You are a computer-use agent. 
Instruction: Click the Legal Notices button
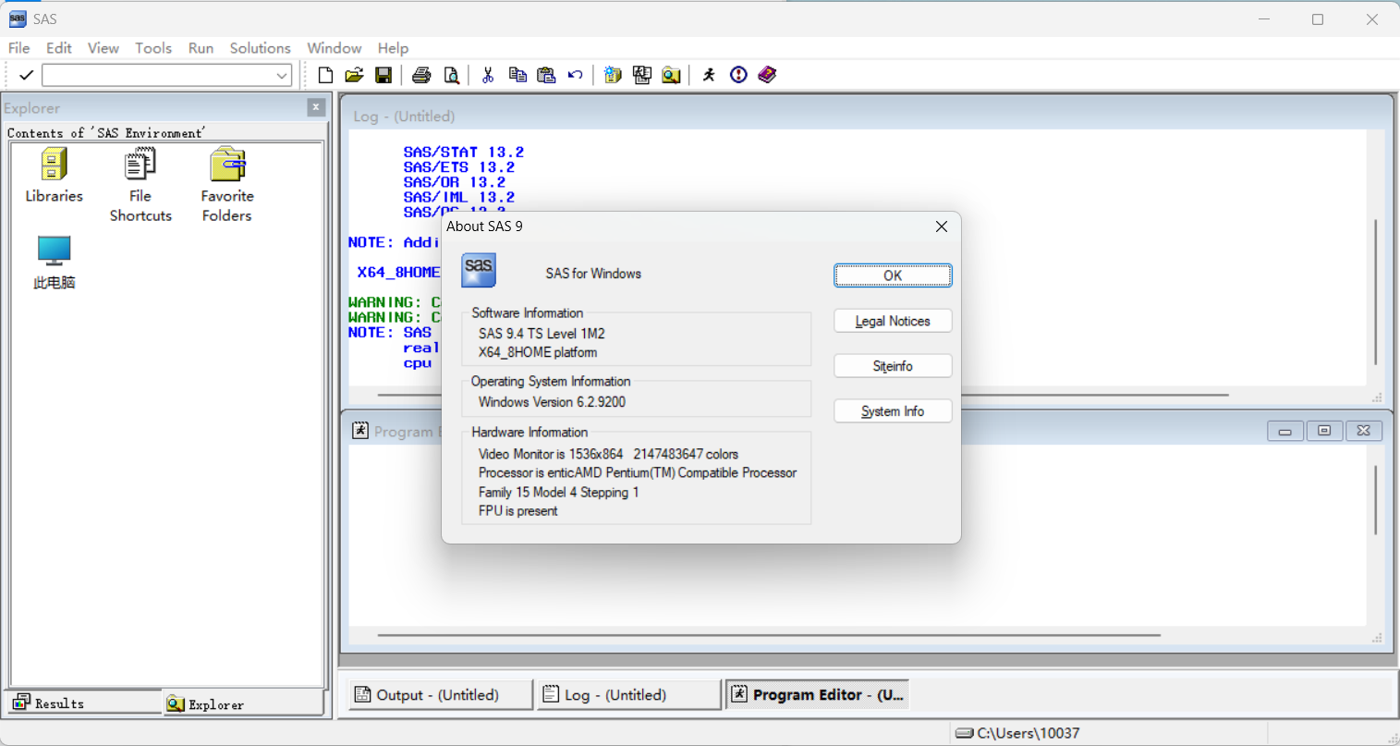pyautogui.click(x=893, y=321)
